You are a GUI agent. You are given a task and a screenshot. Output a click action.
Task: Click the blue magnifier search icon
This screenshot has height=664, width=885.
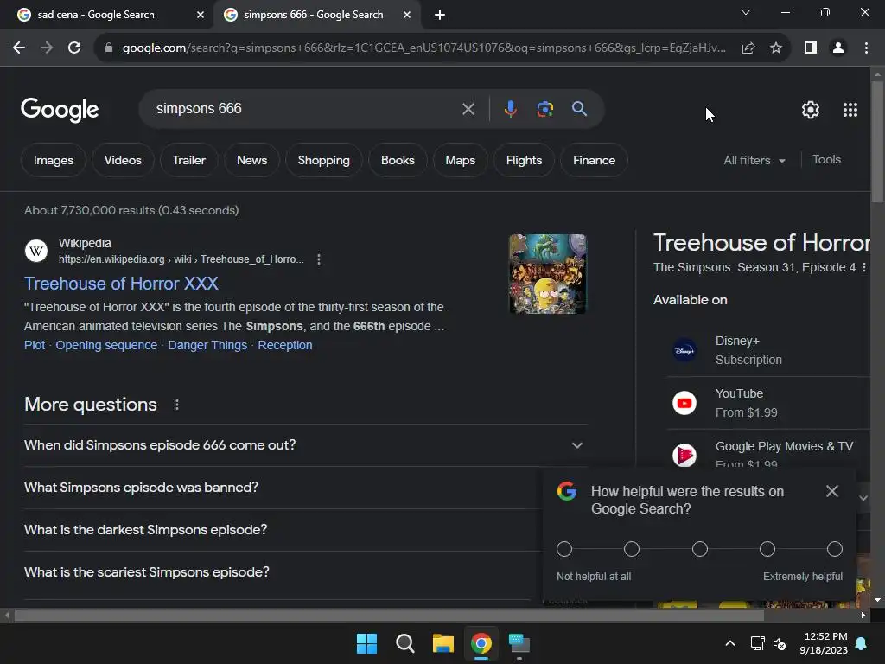(x=579, y=108)
